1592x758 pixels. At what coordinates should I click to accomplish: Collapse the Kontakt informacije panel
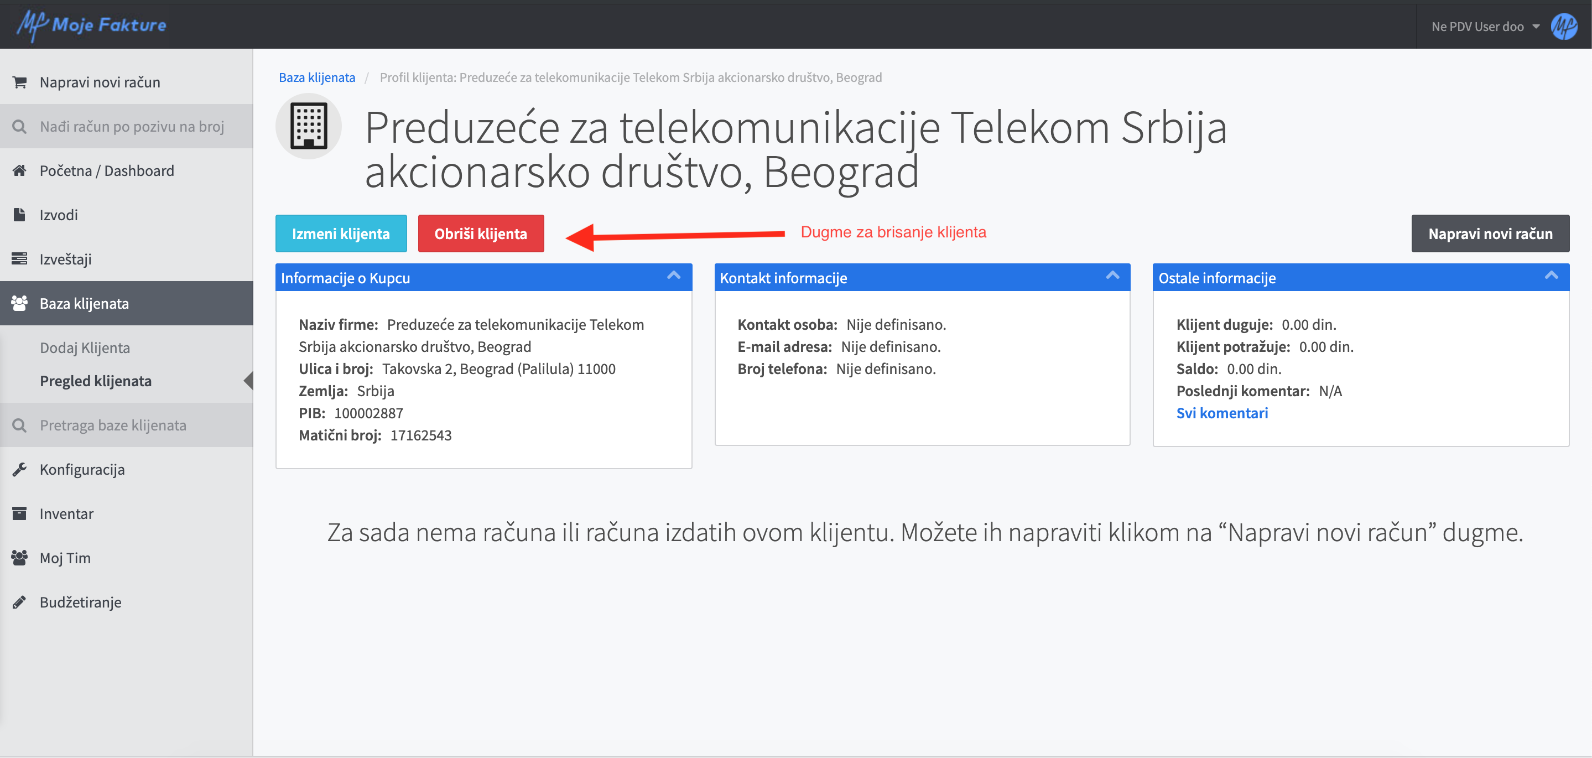[1112, 277]
